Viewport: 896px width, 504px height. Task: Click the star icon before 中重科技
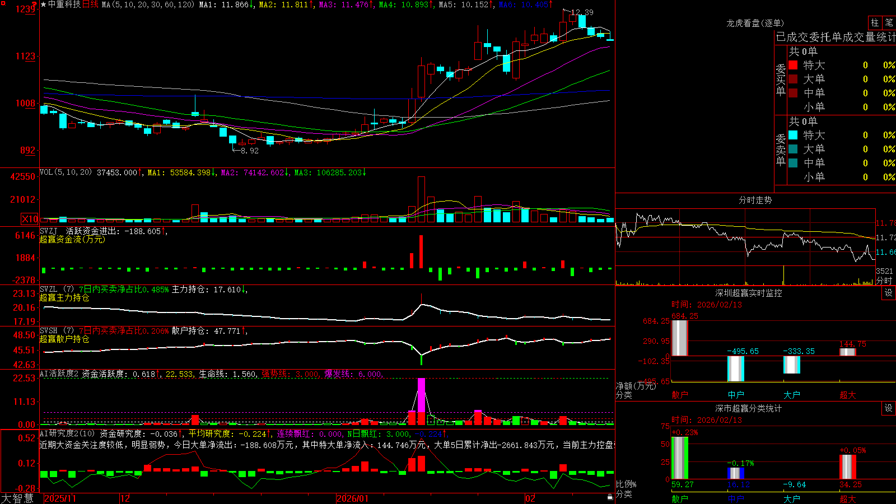[43, 4]
